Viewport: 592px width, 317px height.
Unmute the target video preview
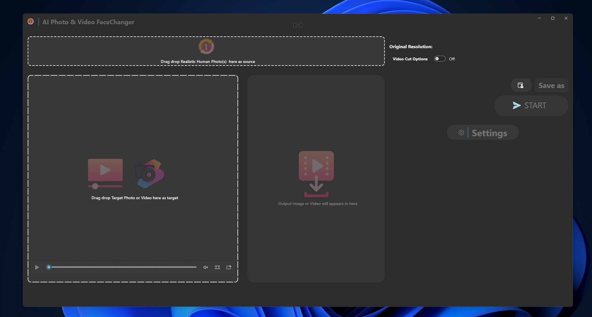pyautogui.click(x=205, y=267)
